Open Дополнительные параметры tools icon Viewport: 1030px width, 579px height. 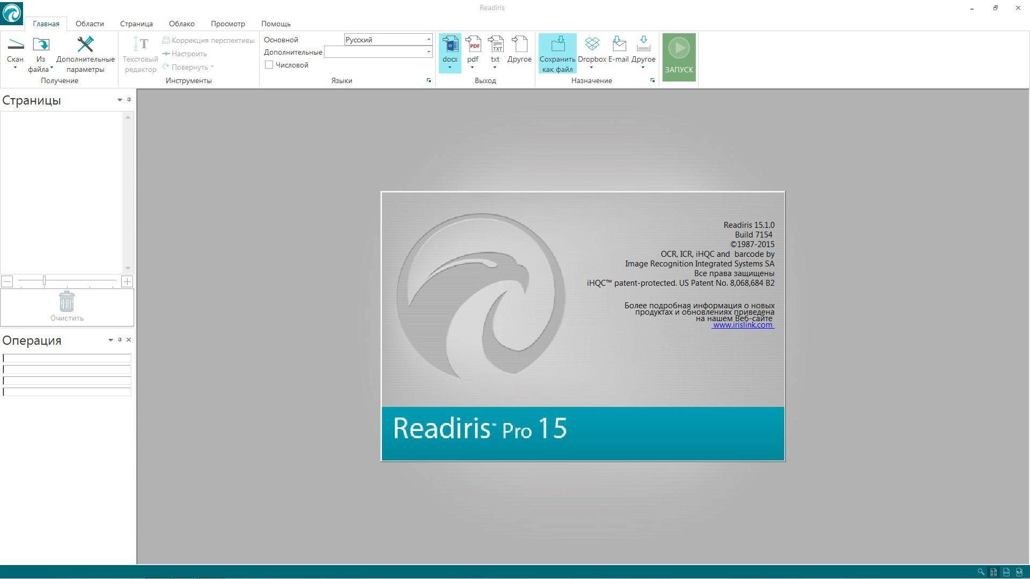tap(85, 44)
